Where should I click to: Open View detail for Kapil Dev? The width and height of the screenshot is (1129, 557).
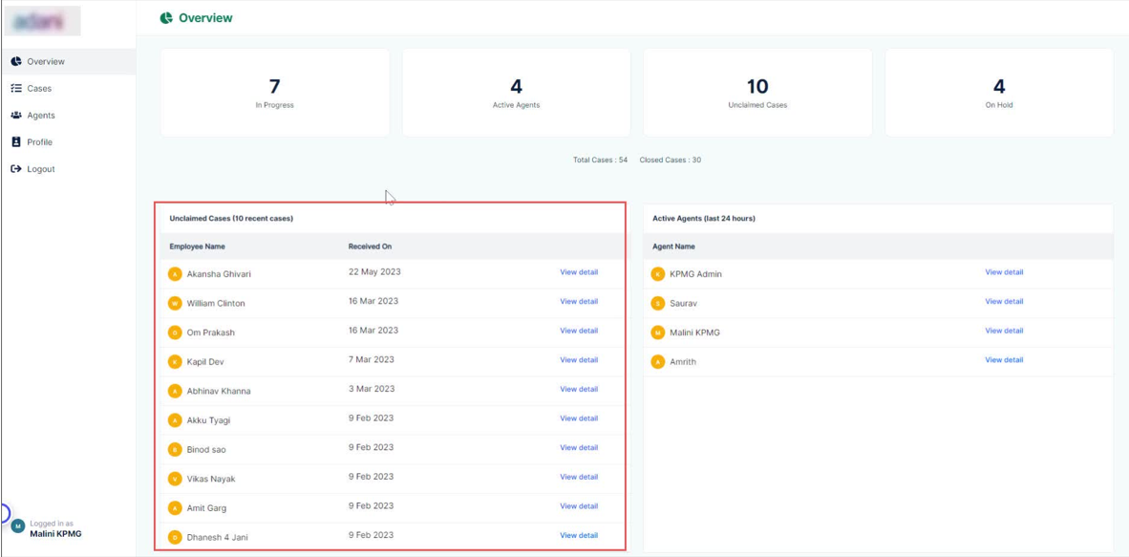tap(579, 359)
